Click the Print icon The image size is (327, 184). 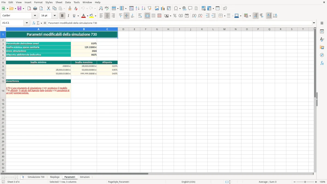pyautogui.click(x=35, y=8)
